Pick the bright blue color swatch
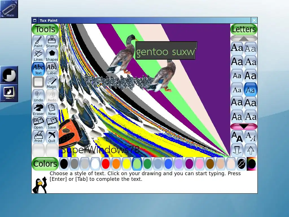This screenshot has height=217, width=289. click(x=168, y=164)
